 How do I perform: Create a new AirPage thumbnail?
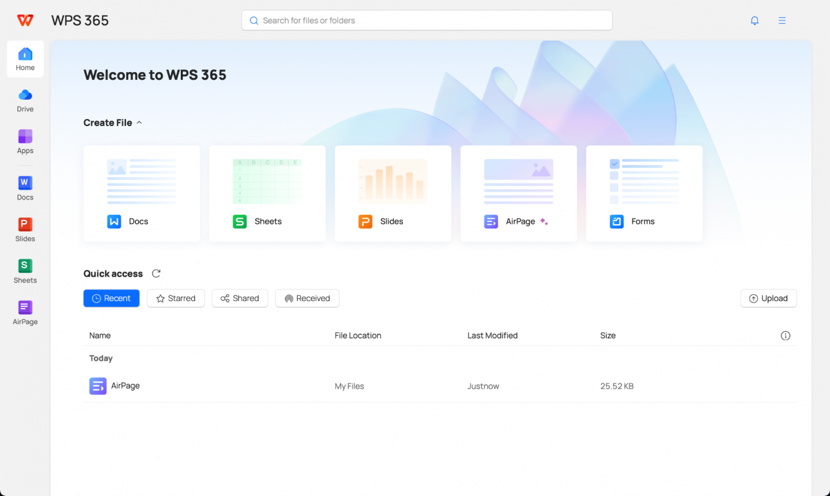pos(519,182)
